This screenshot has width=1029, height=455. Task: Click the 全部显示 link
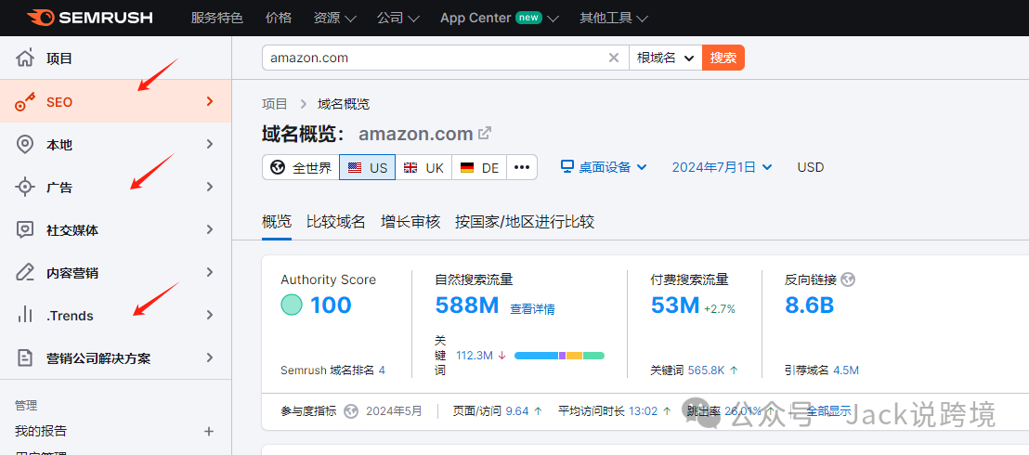828,411
